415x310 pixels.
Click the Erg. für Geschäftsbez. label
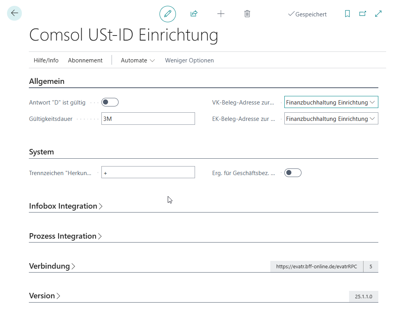(x=243, y=173)
